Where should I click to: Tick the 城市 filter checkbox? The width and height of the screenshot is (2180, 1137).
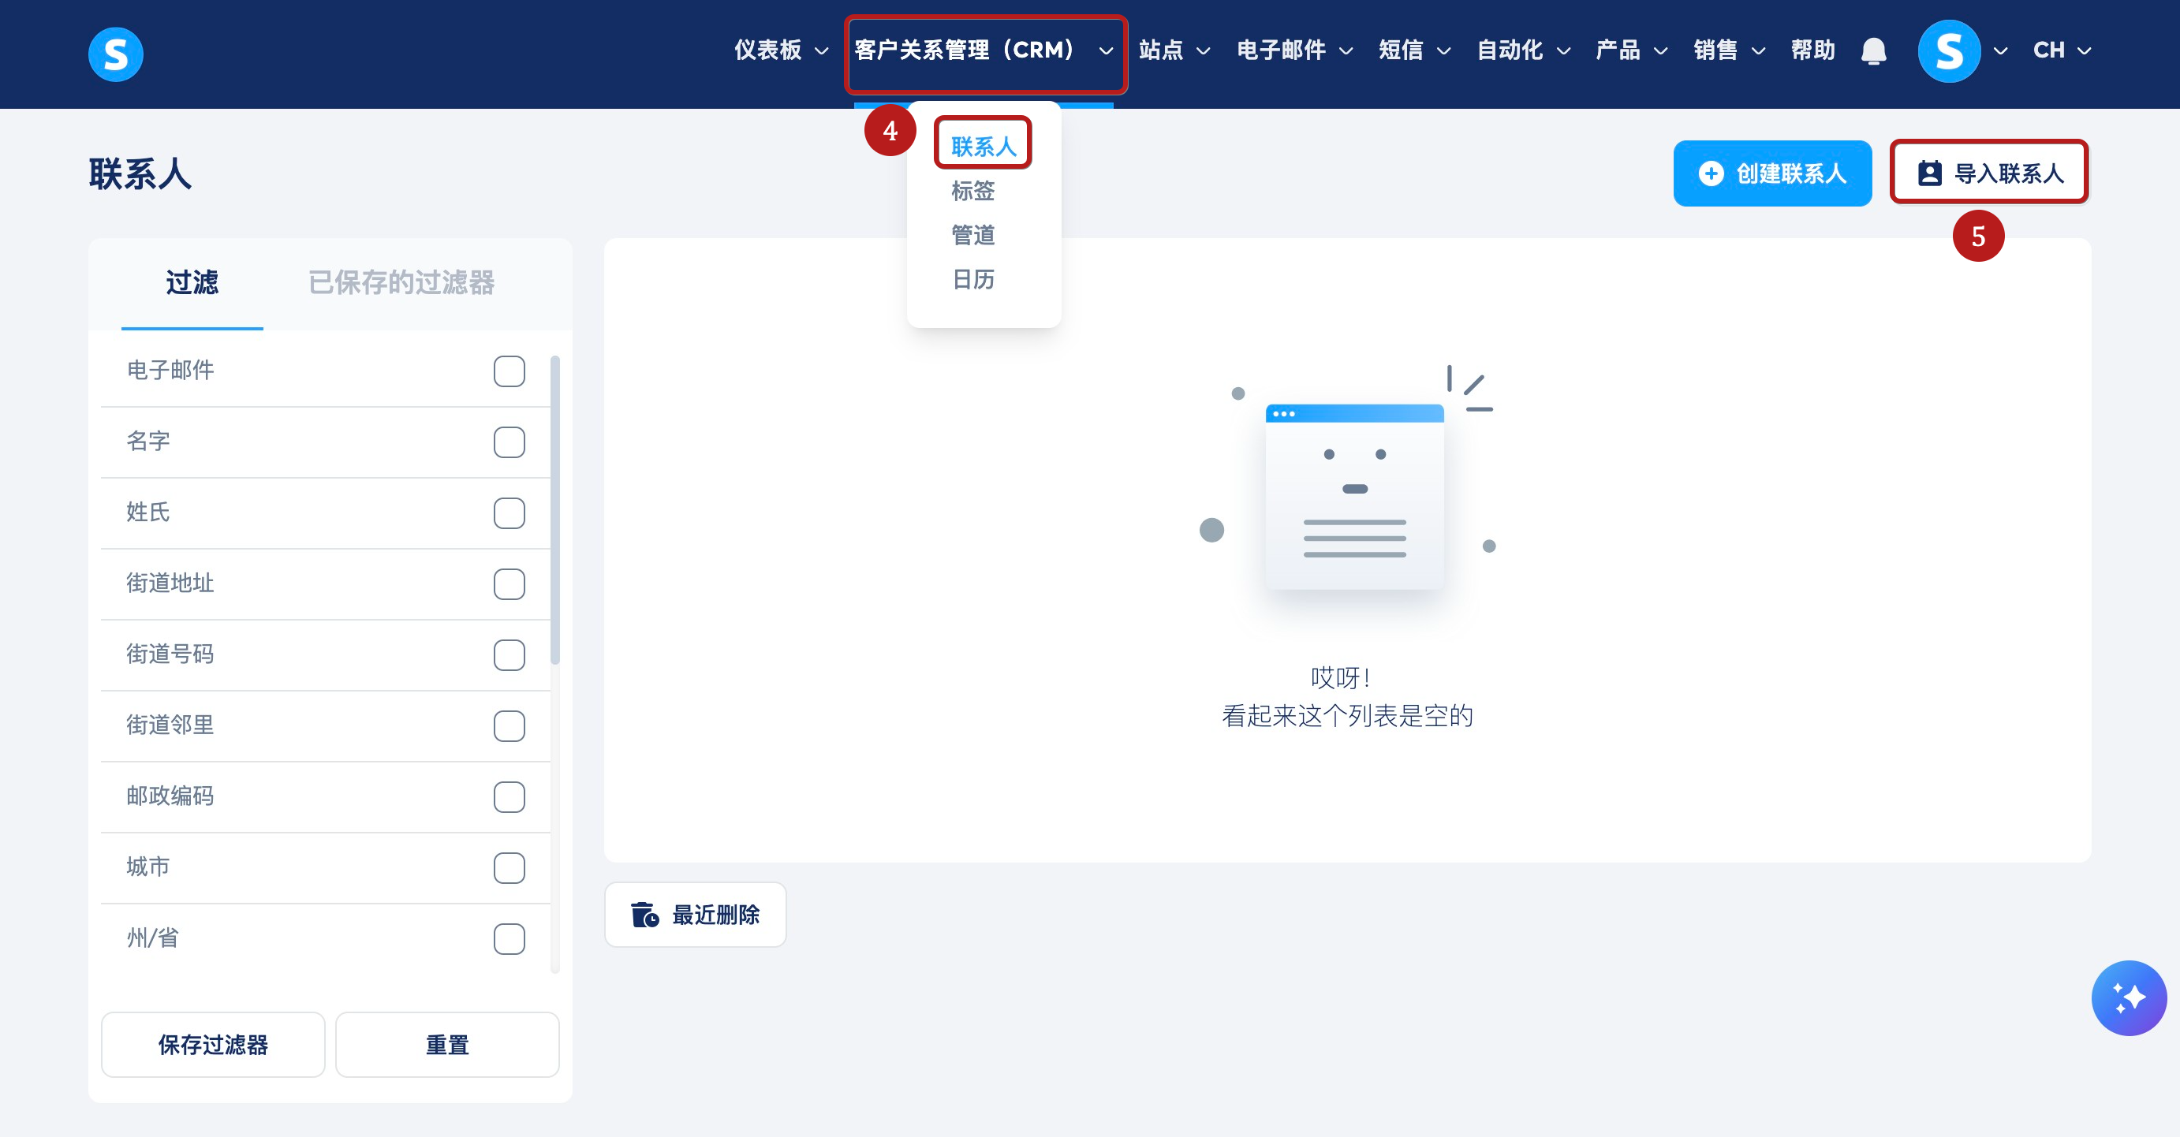point(509,867)
